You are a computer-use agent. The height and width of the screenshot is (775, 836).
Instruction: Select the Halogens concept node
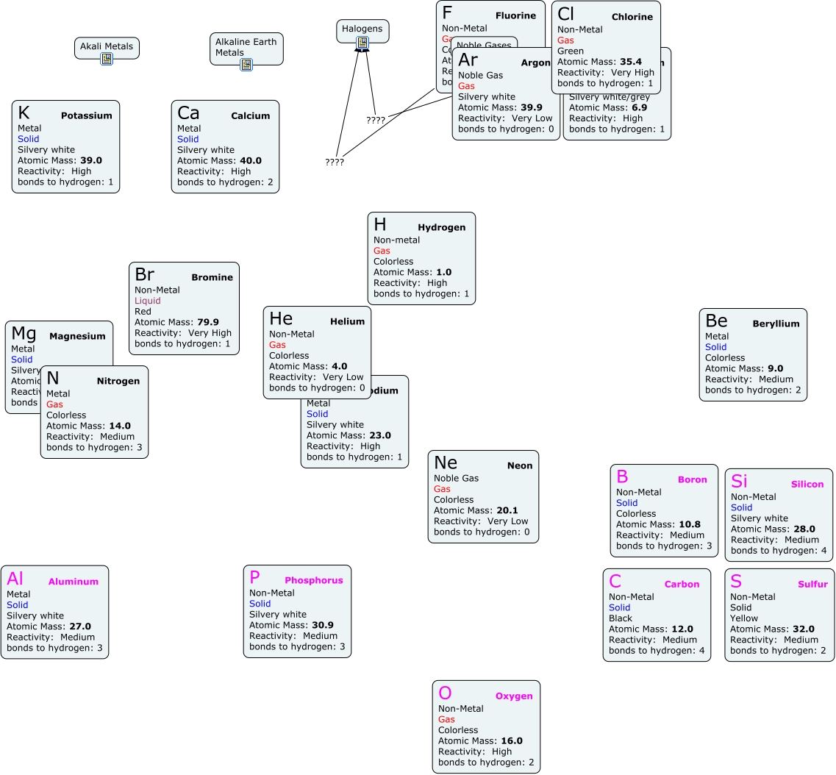(x=362, y=29)
